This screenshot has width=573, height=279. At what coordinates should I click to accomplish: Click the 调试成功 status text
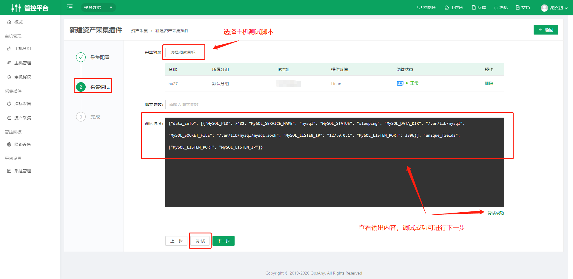coord(495,213)
